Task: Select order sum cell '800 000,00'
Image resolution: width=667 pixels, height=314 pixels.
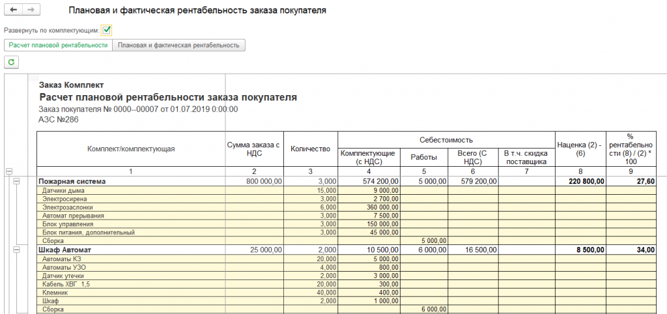Action: 254,182
